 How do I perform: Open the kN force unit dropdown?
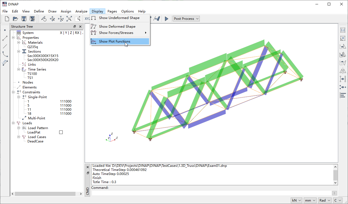click(x=296, y=200)
